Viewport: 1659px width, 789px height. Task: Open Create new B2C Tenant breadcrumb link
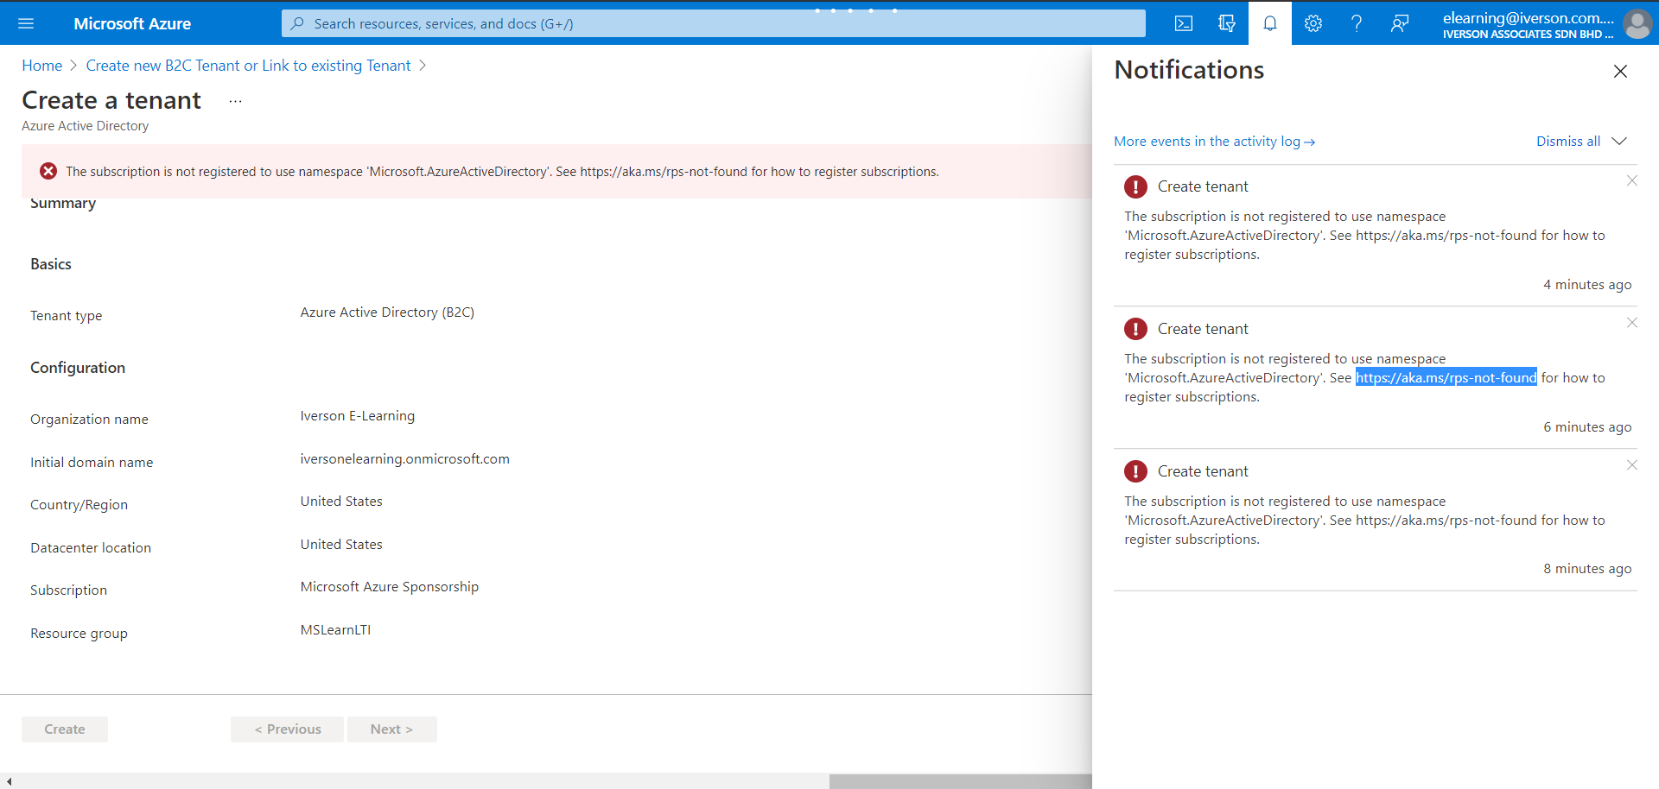(x=248, y=65)
